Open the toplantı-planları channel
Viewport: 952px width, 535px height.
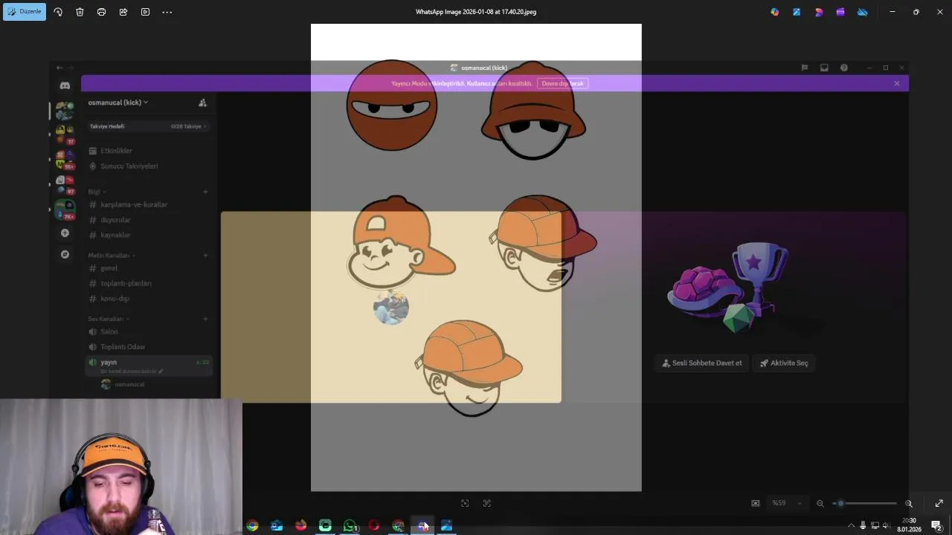(126, 283)
